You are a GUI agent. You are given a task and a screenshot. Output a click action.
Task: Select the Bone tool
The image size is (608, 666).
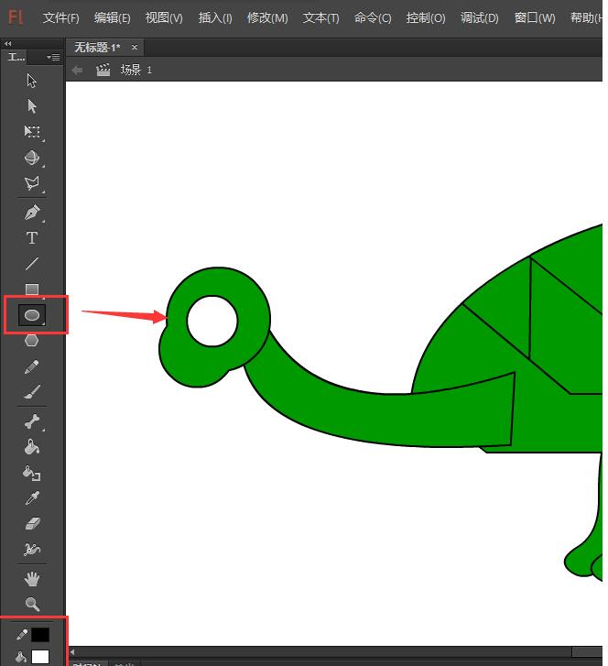[32, 421]
